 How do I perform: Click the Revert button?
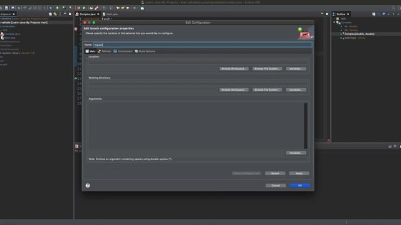click(x=275, y=173)
